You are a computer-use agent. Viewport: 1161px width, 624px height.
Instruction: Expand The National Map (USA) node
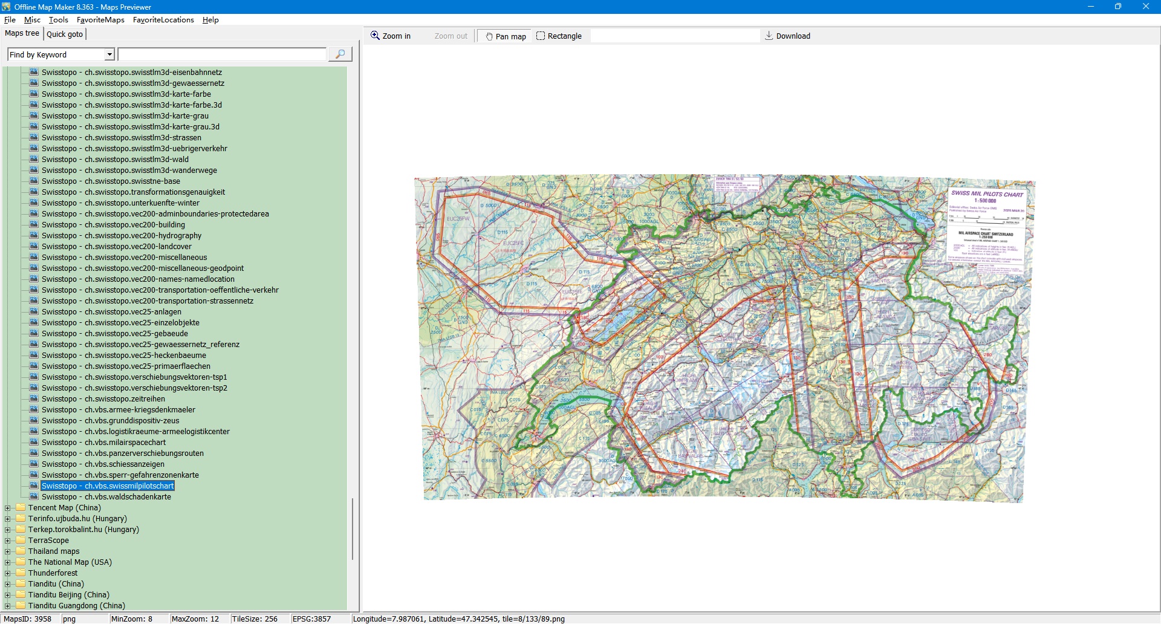tap(7, 562)
